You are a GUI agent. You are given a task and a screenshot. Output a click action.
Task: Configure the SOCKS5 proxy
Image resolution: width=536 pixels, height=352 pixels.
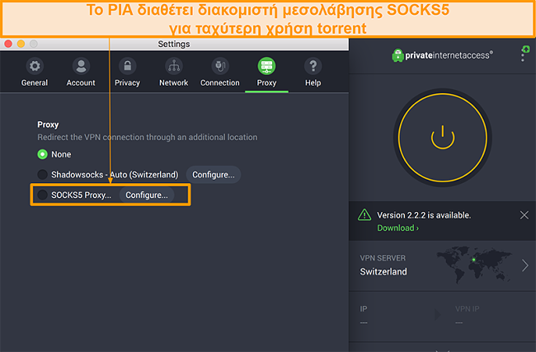pos(147,195)
